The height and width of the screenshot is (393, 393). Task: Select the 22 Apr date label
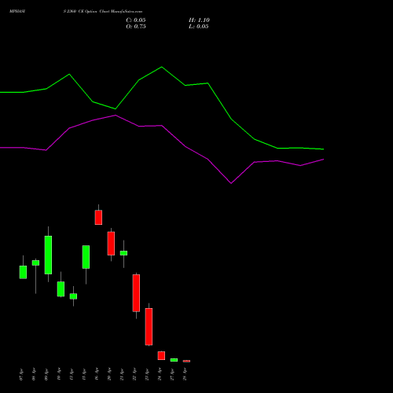point(134,374)
